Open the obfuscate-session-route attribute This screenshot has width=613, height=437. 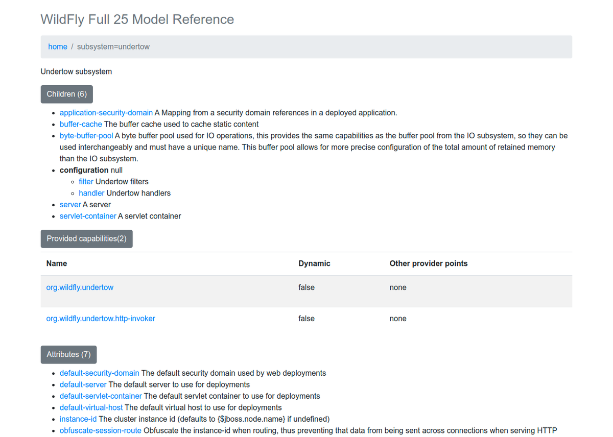coord(100,430)
